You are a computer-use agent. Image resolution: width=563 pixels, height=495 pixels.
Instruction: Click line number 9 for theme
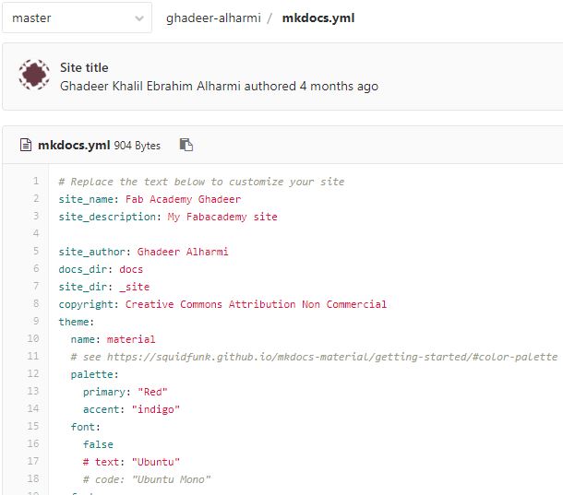coord(35,322)
